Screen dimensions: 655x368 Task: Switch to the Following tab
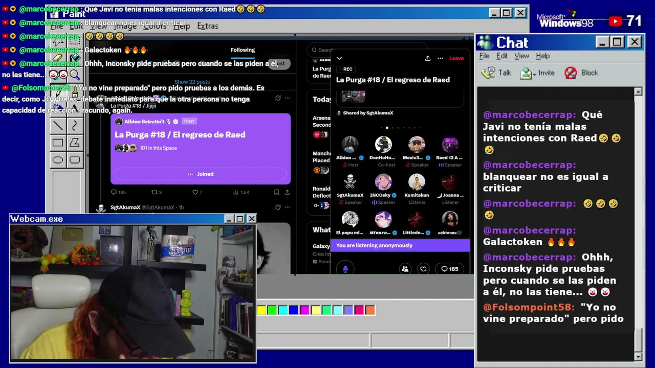(x=243, y=50)
